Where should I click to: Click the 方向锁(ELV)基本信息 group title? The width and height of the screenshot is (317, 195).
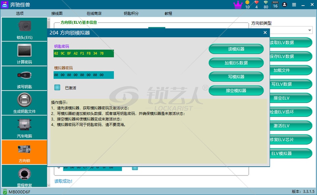pos(79,22)
